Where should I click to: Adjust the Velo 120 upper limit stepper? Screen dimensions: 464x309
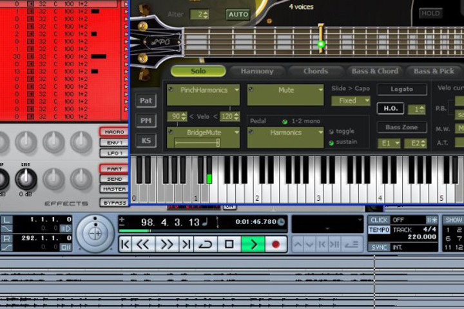[x=236, y=117]
